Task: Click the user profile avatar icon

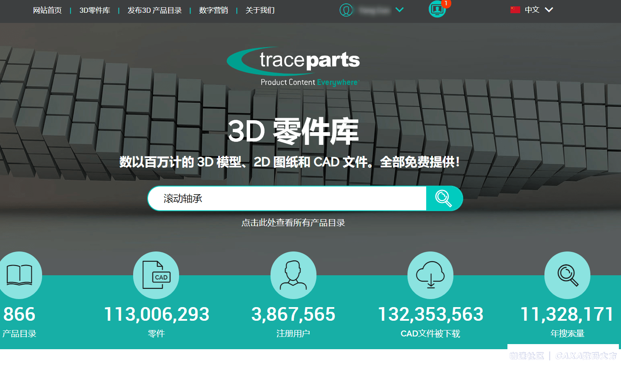Action: pyautogui.click(x=346, y=10)
